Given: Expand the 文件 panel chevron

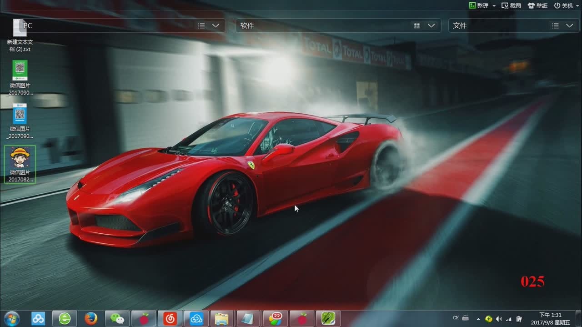Looking at the screenshot, I should pyautogui.click(x=570, y=26).
